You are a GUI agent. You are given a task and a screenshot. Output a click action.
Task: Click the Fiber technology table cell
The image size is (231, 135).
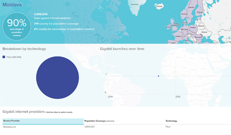click(168, 127)
